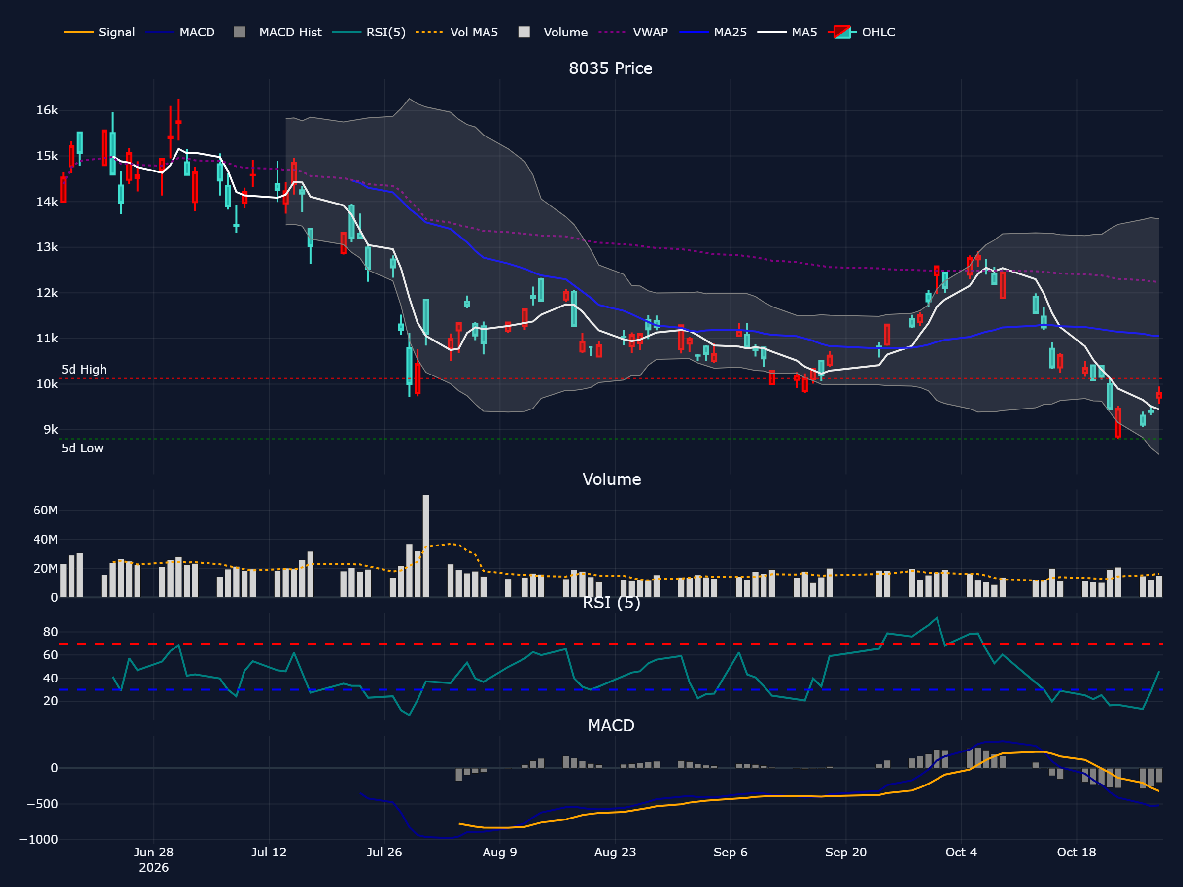Screen dimensions: 1183x887
Task: Click the 'Jul 26' date axis label
Action: [x=384, y=852]
